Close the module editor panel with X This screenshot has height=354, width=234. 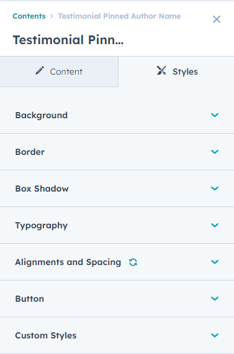[217, 19]
